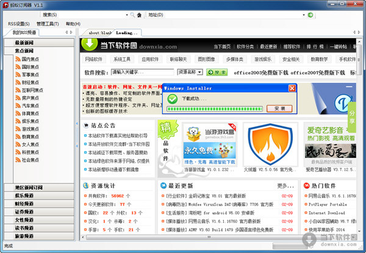Click the RSS icon beside 娱乐焦点

pos(18,121)
